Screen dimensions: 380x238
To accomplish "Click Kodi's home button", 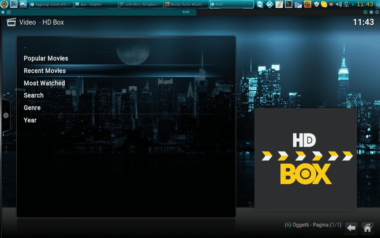I will (368, 228).
